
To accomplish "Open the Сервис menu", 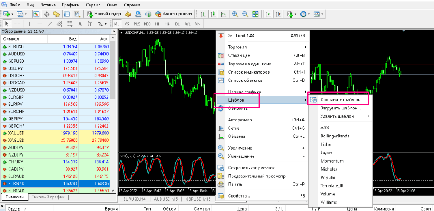I will pyautogui.click(x=93, y=5).
